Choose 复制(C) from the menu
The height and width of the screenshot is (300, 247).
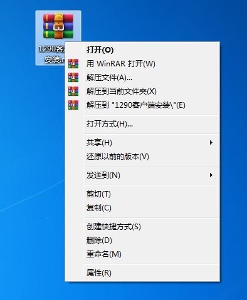(x=142, y=208)
